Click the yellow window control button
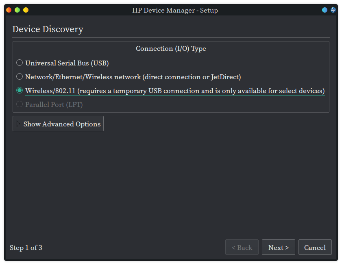342x265 pixels. pyautogui.click(x=26, y=10)
